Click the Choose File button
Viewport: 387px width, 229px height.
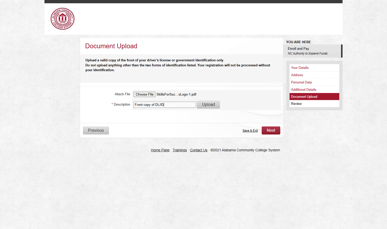click(x=144, y=94)
